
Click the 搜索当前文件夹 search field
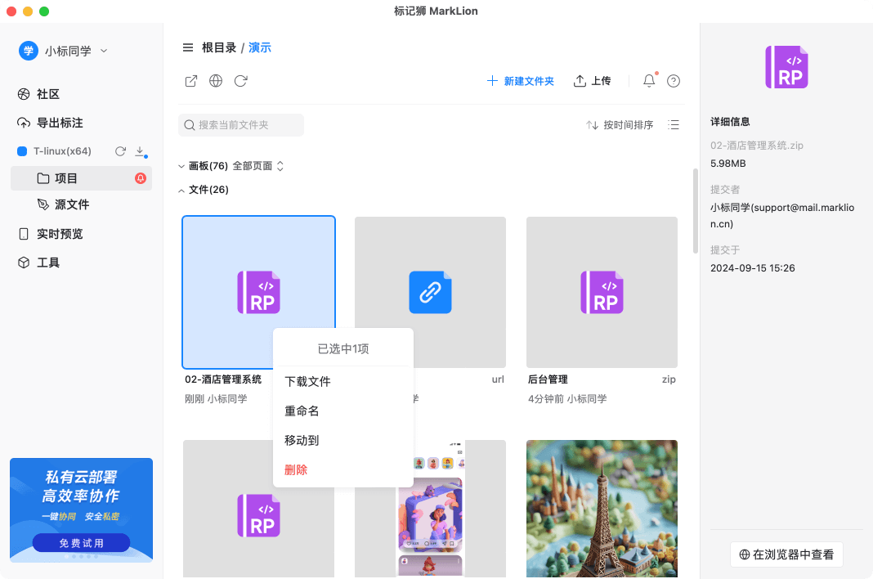[x=240, y=124]
